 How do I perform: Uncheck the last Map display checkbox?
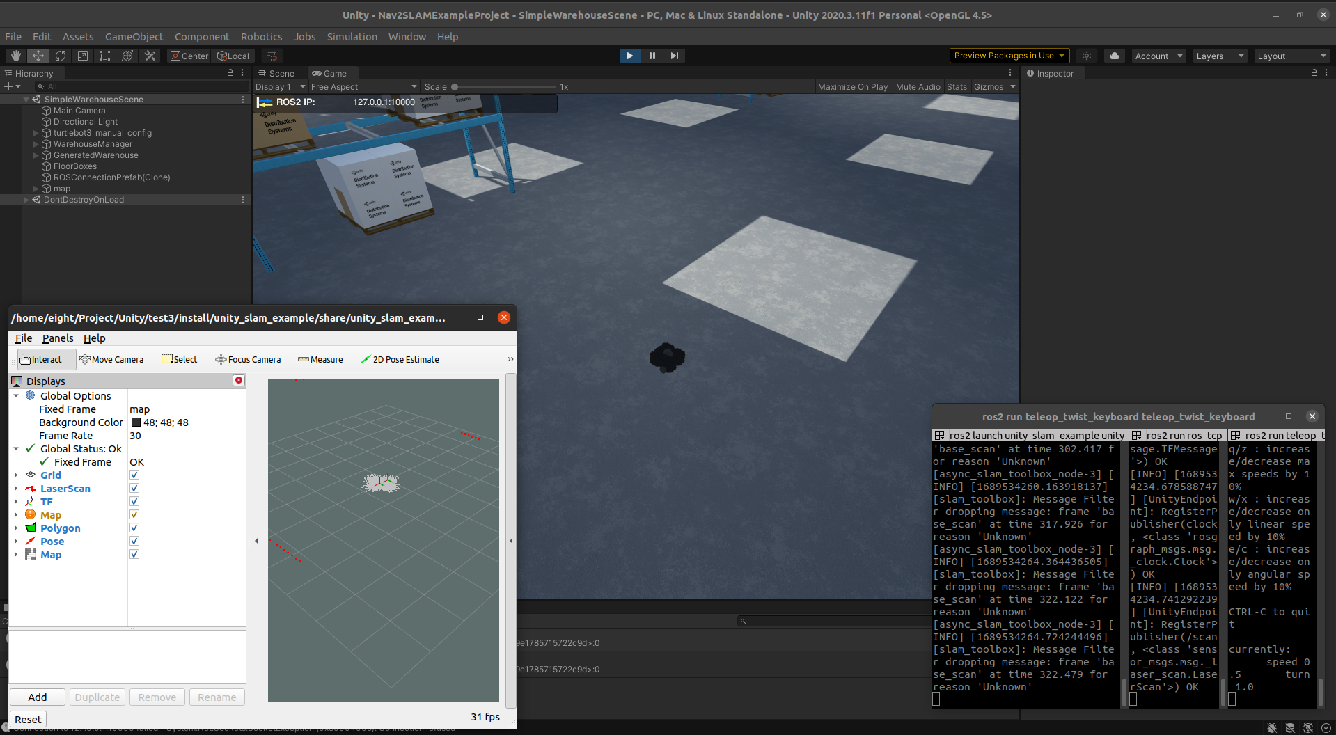pos(134,554)
